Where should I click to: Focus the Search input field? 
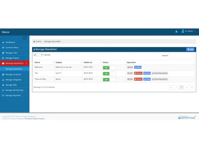tap(182, 56)
